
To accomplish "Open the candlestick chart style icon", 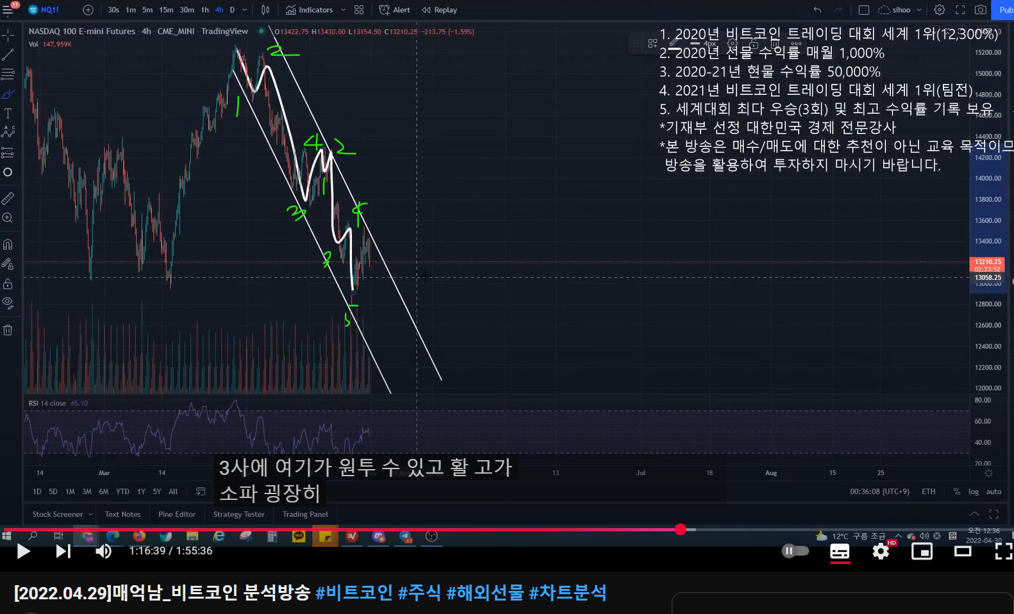I will [x=265, y=10].
